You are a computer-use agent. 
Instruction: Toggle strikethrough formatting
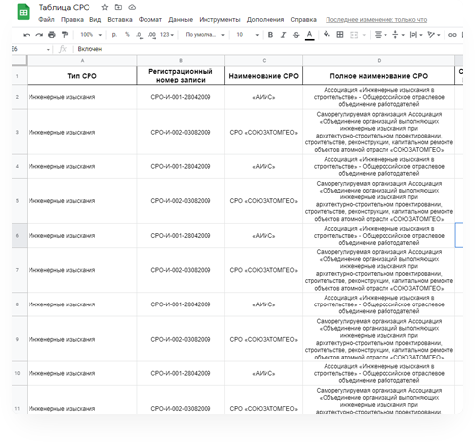pos(296,35)
